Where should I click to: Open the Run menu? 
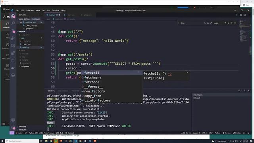coord(48,10)
